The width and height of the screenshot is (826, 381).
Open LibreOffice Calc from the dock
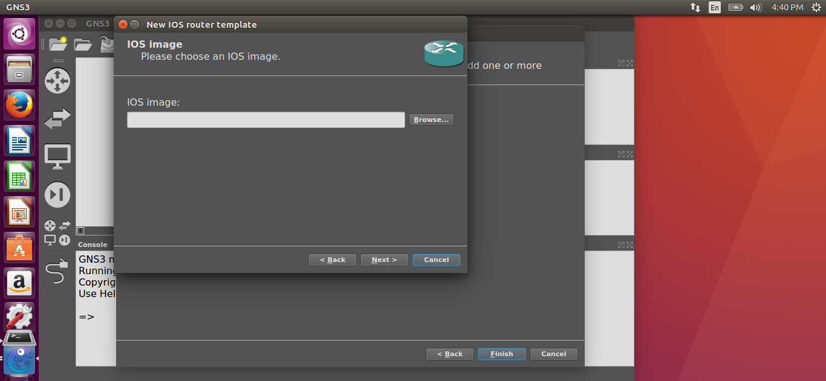19,176
